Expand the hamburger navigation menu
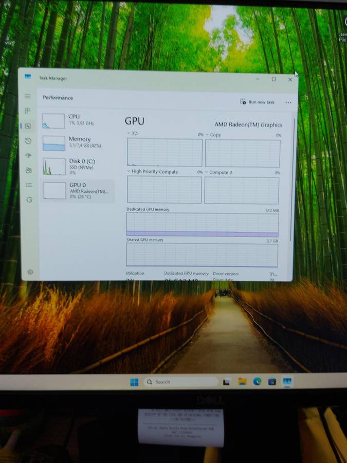 (28, 96)
